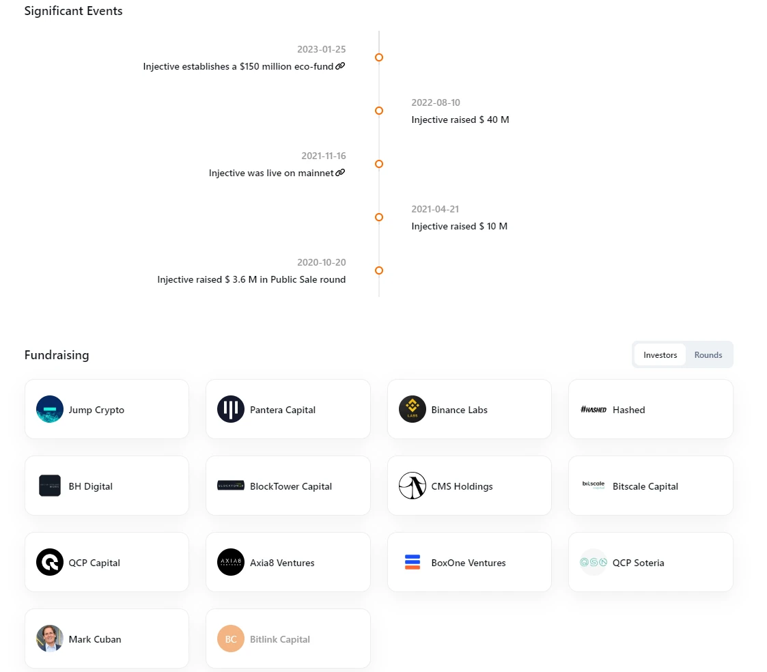Screen dimensions: 767x672
Task: Open link icon next to mainnet event
Action: pos(340,173)
